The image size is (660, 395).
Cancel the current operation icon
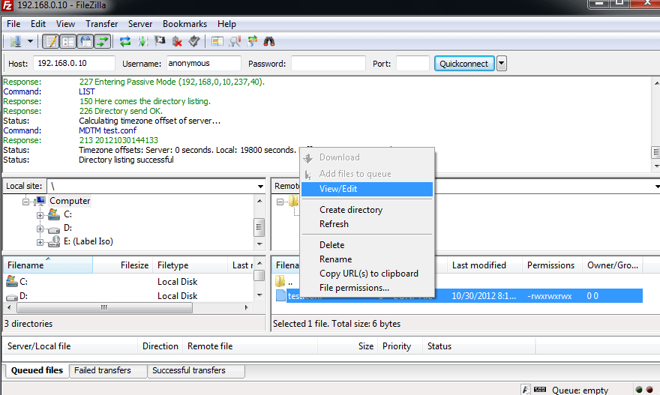point(160,41)
